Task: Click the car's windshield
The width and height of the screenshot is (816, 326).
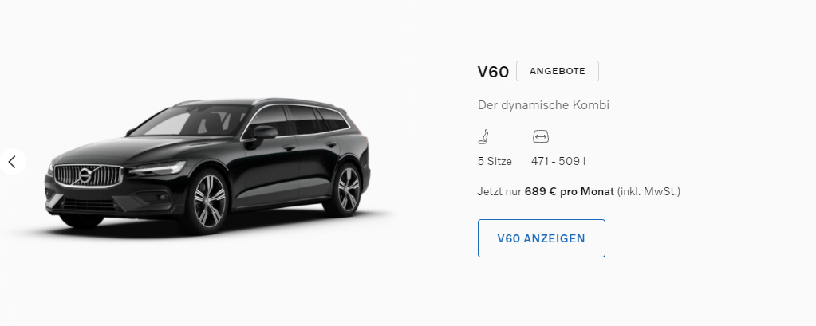Action: [x=190, y=120]
